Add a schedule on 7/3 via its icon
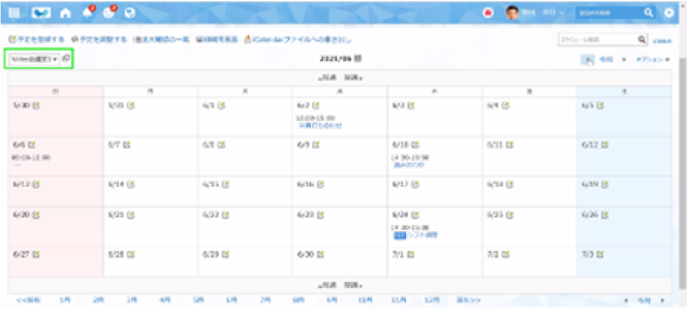 601,254
